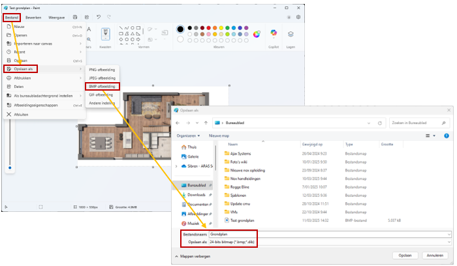Click the Opslaan button in dialog

tap(405, 256)
